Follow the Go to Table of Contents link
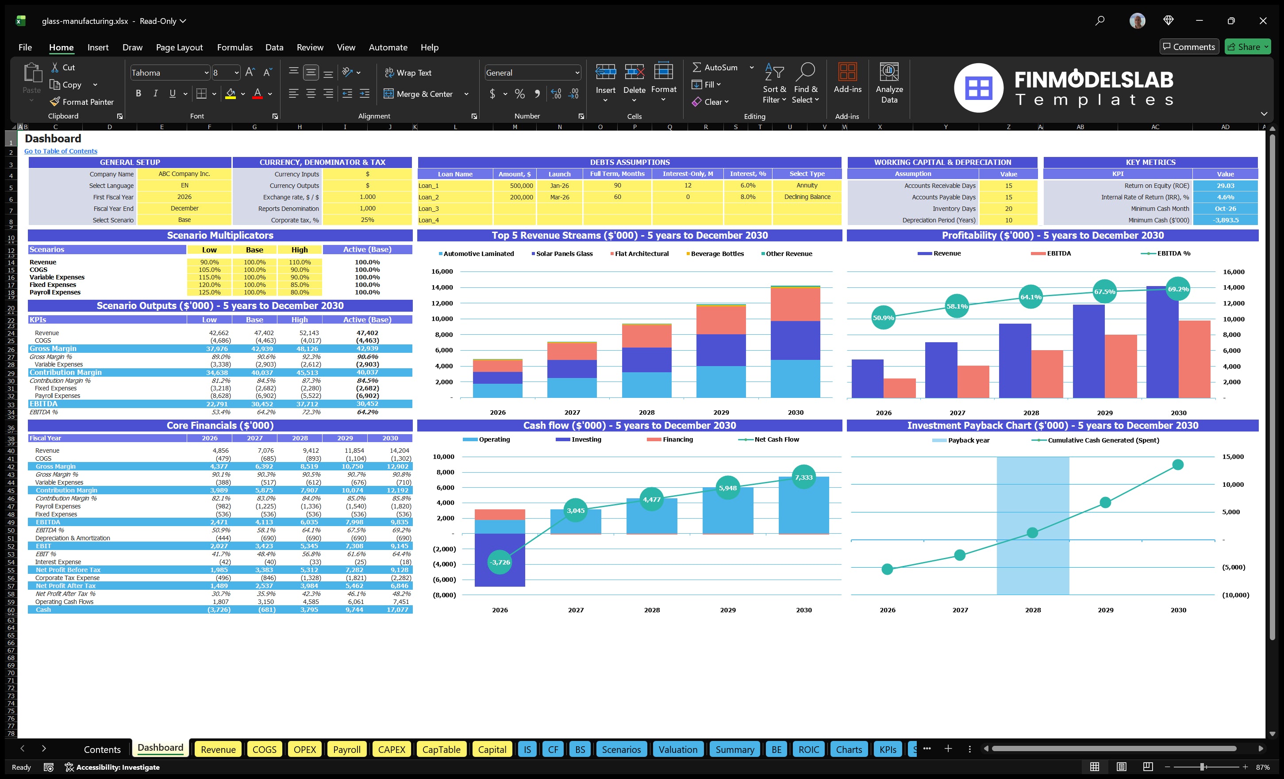The image size is (1284, 779). coord(61,151)
